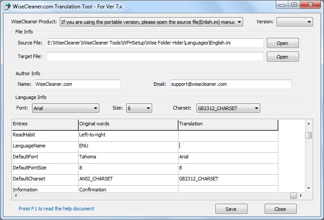Click the Tahoma original words cell

pyautogui.click(x=128, y=158)
